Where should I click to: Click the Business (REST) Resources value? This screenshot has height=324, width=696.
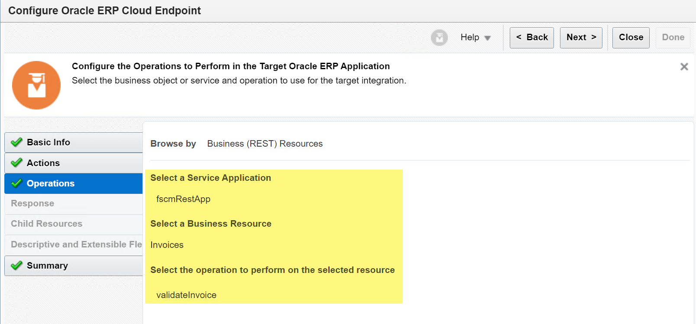coord(265,144)
